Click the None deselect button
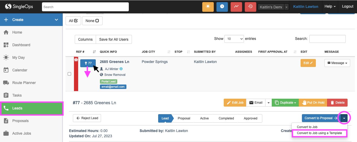The width and height of the screenshot is (357, 142). (x=92, y=21)
